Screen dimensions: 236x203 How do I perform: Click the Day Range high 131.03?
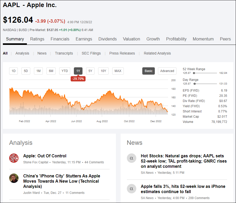coord(223,84)
